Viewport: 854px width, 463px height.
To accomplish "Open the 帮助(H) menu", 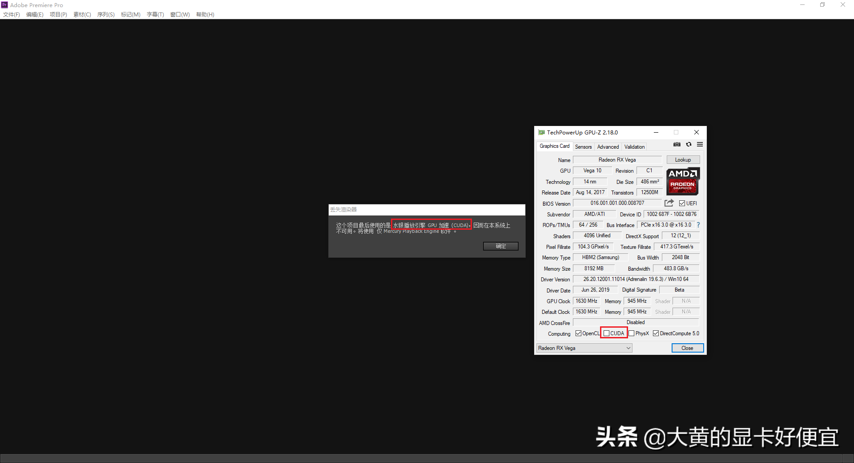I will click(205, 15).
